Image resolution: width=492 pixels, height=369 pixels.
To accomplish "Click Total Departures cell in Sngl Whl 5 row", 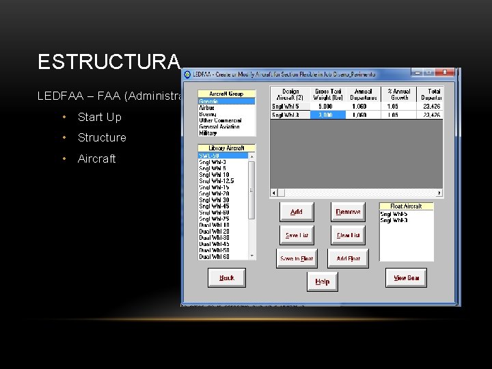I will (430, 107).
